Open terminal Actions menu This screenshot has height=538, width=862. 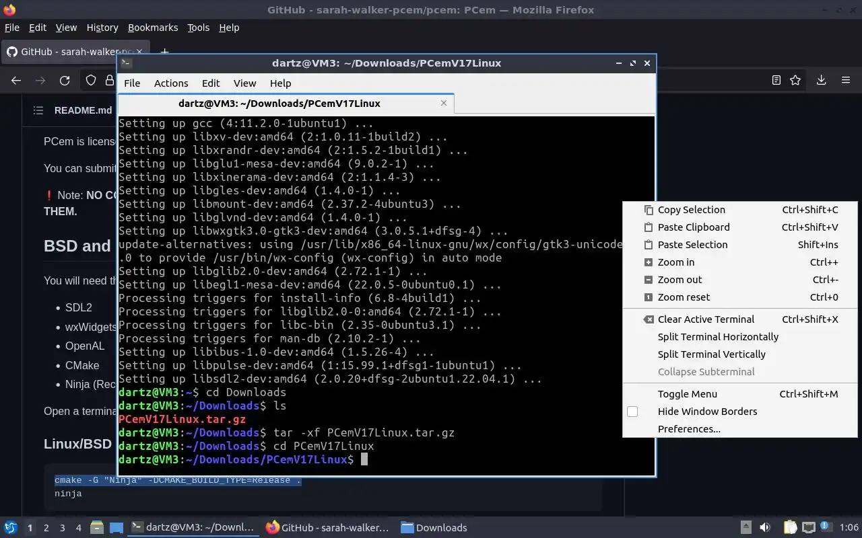(171, 83)
